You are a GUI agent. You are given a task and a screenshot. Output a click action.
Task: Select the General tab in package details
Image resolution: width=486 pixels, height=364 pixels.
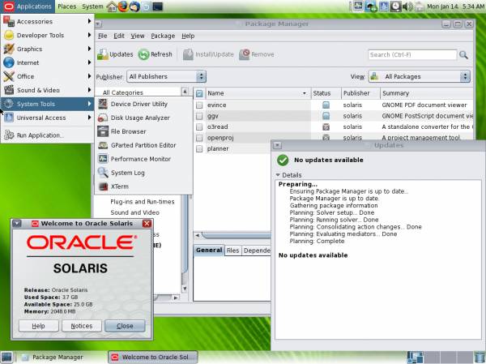coord(209,251)
